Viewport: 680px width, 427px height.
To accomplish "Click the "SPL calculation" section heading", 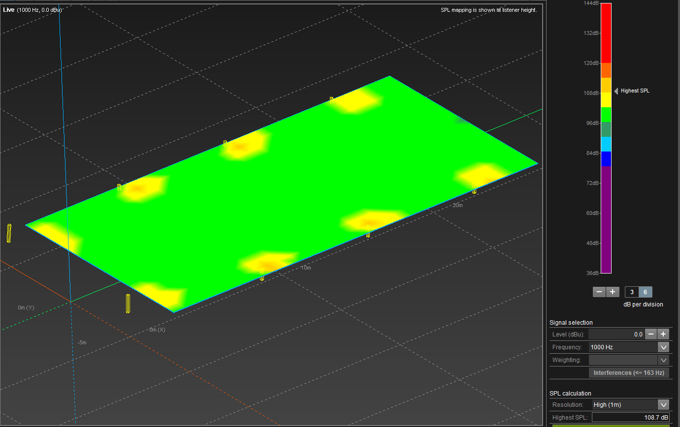I will coord(570,394).
